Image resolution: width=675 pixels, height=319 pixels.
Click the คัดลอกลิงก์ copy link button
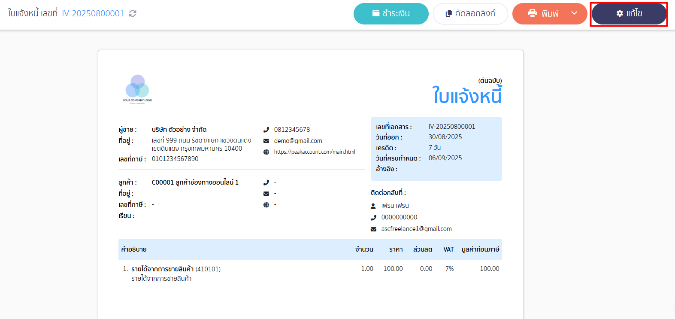click(x=470, y=14)
